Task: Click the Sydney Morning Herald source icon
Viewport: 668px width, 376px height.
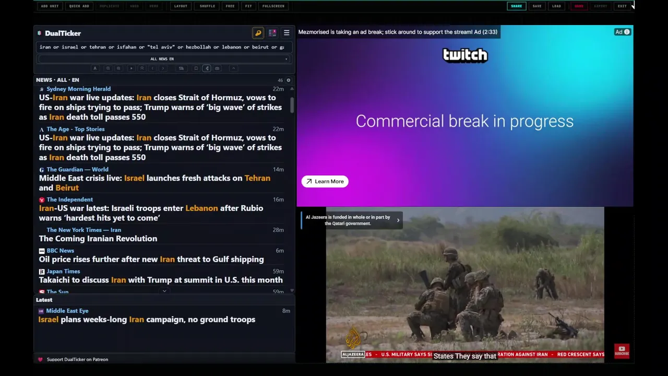Action: coord(42,89)
